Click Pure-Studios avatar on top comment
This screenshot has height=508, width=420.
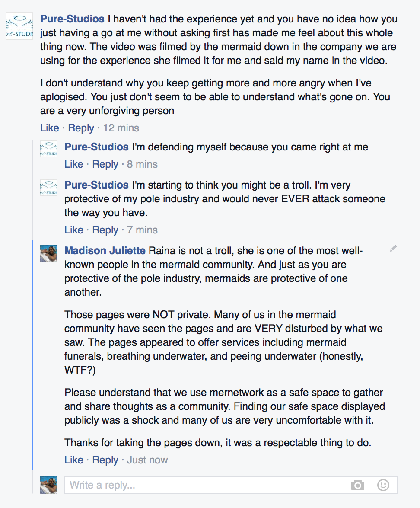[x=19, y=26]
